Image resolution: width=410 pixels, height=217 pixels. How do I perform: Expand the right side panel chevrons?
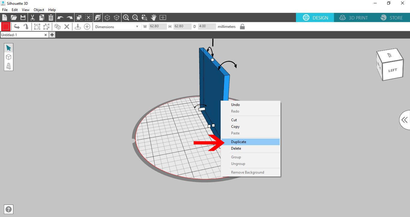point(405,120)
